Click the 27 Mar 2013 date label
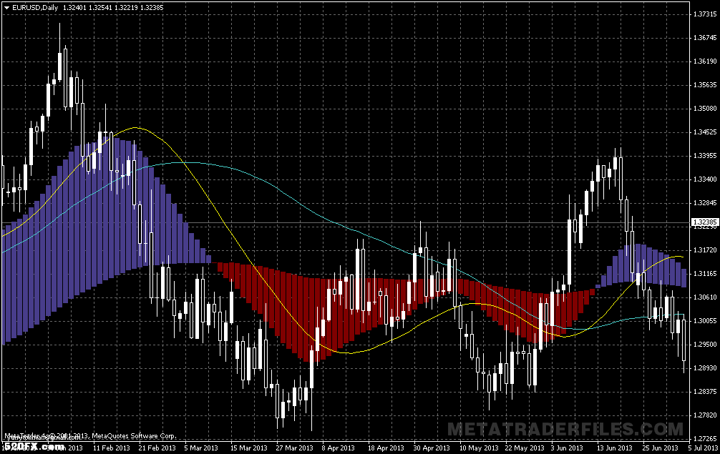 [x=294, y=448]
